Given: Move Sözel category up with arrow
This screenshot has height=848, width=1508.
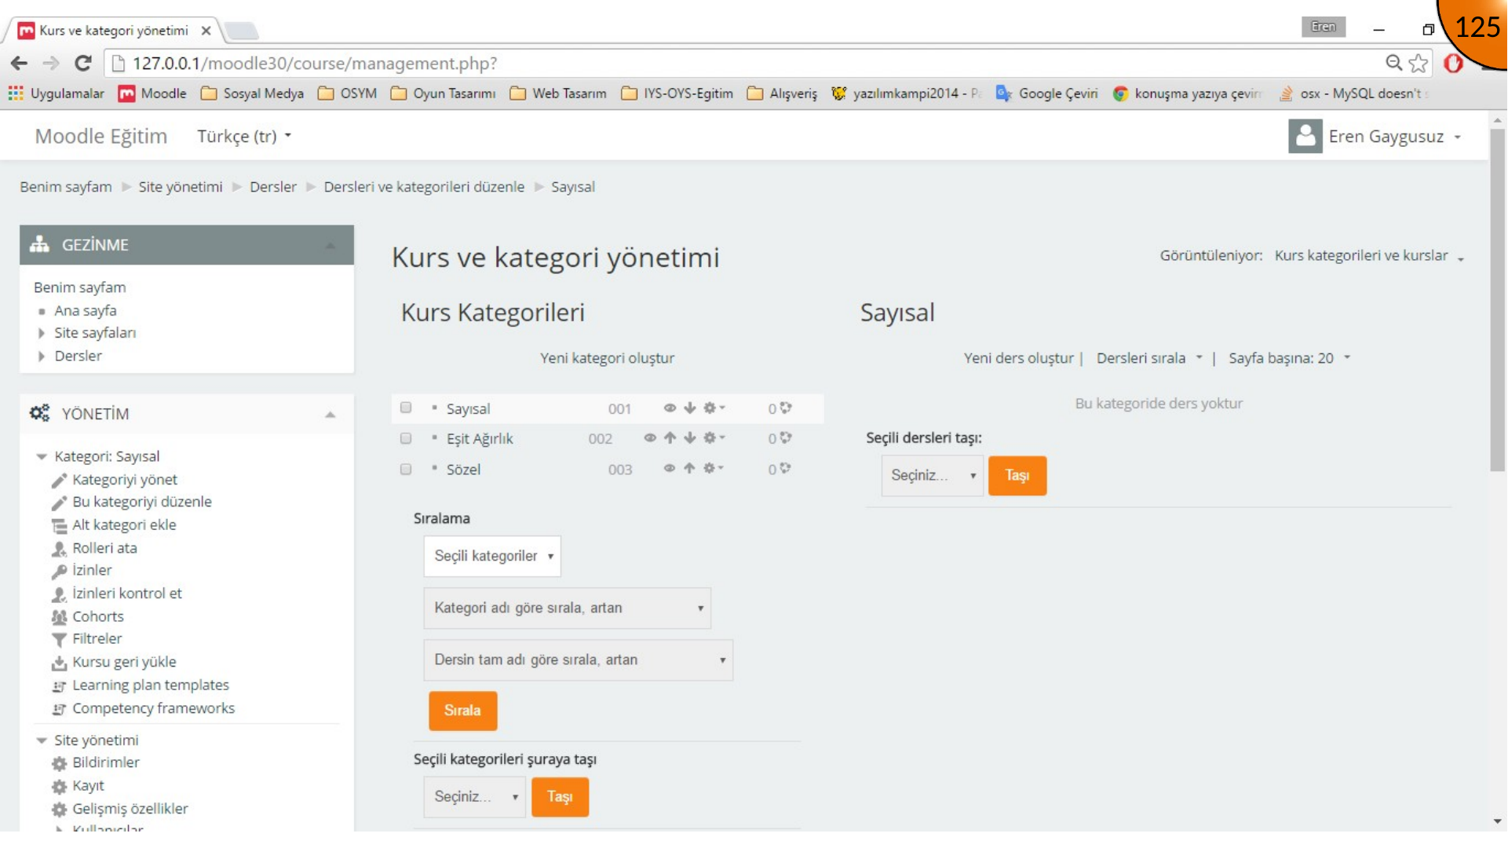Looking at the screenshot, I should pos(689,469).
